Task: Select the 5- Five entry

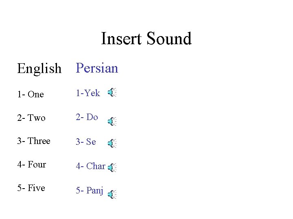Action: [31, 188]
